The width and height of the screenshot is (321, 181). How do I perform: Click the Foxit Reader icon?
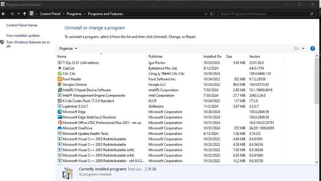(x=60, y=79)
